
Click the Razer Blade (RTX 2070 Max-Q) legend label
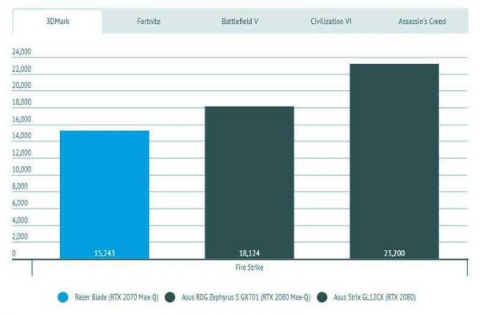point(117,297)
